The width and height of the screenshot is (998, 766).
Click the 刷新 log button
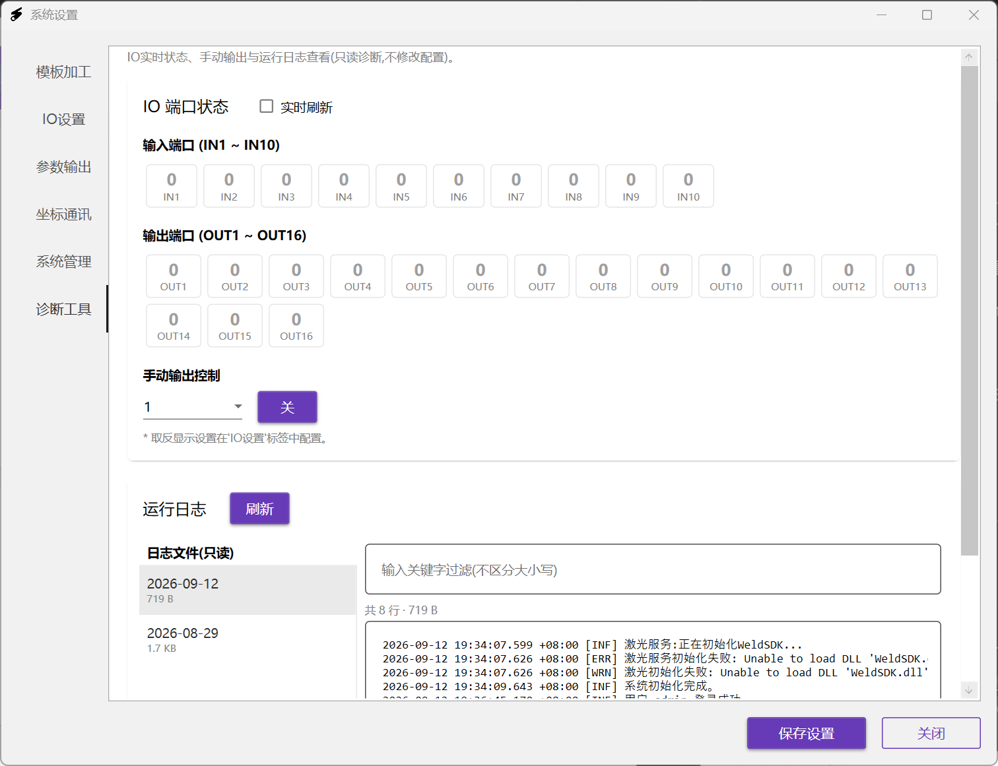259,509
